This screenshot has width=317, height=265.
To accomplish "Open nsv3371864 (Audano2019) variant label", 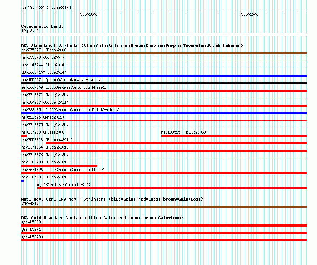I will pyautogui.click(x=46, y=147).
